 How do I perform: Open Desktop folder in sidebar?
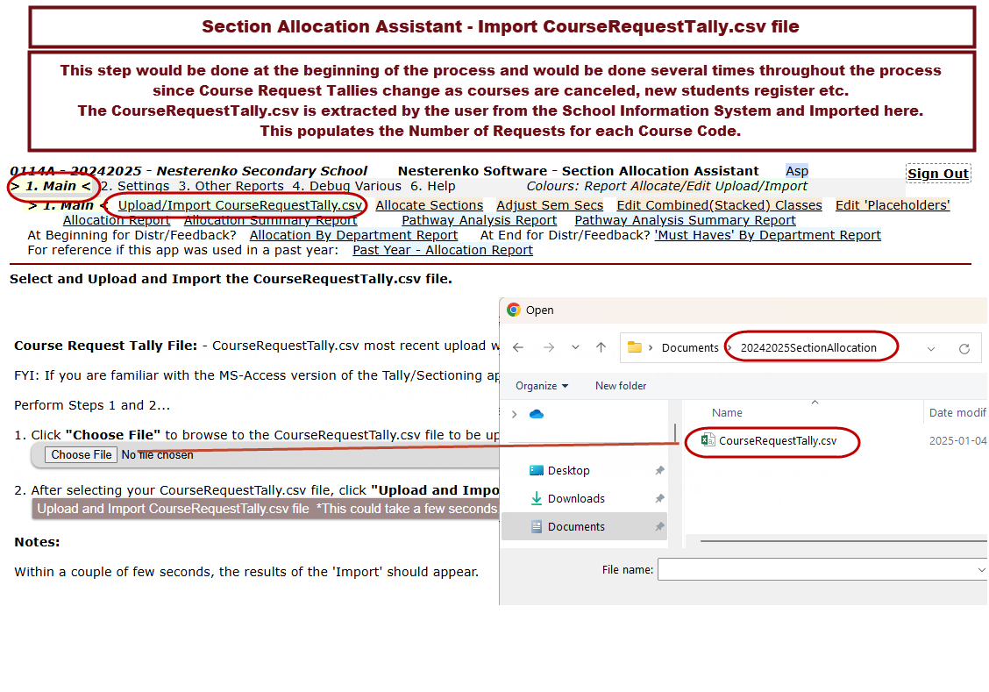tap(568, 471)
